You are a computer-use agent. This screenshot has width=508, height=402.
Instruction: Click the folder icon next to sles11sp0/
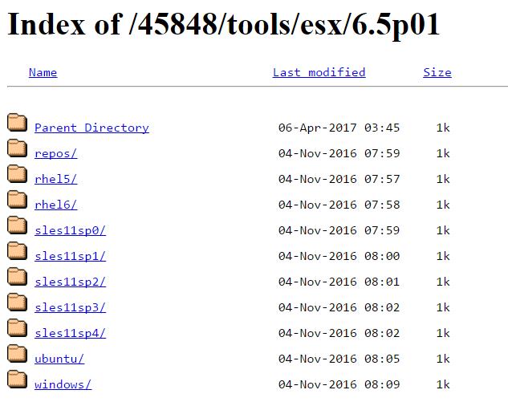(17, 225)
